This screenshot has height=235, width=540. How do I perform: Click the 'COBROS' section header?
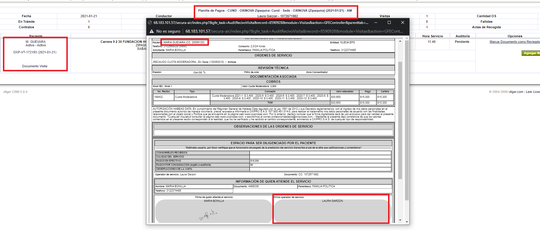pos(273,82)
